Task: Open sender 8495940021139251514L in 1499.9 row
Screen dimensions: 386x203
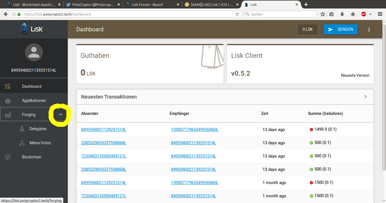Action: tap(104, 130)
